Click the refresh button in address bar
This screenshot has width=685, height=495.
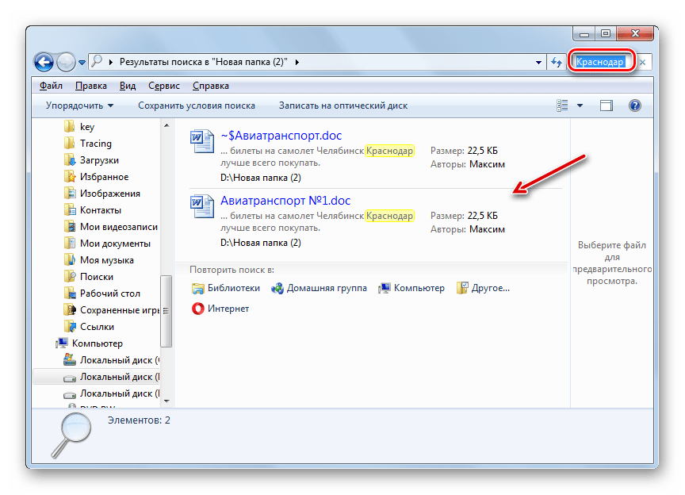coord(556,63)
